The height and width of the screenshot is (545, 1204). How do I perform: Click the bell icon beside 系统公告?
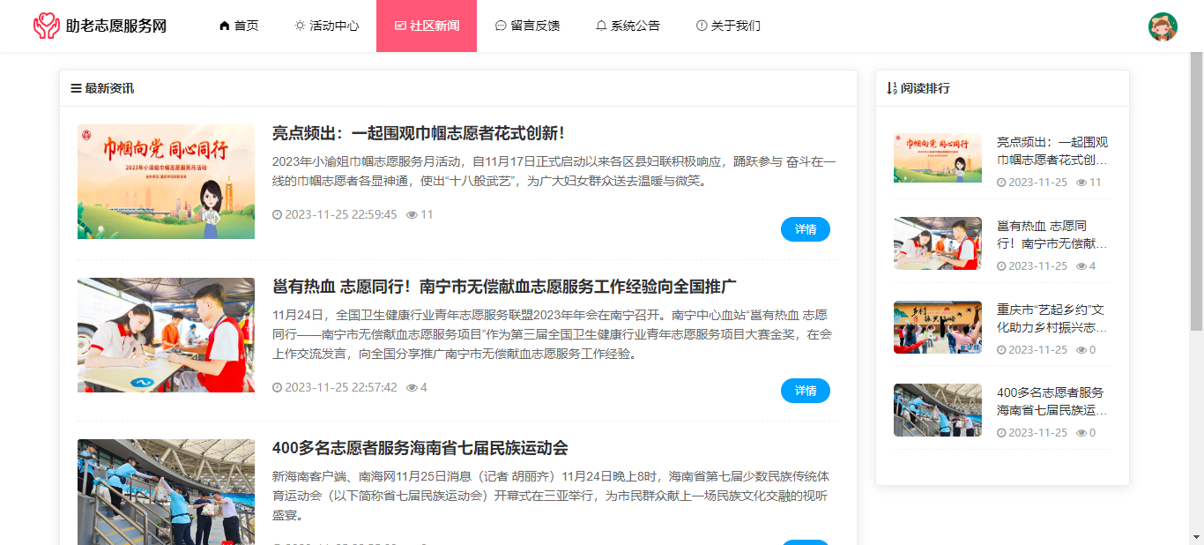[601, 26]
